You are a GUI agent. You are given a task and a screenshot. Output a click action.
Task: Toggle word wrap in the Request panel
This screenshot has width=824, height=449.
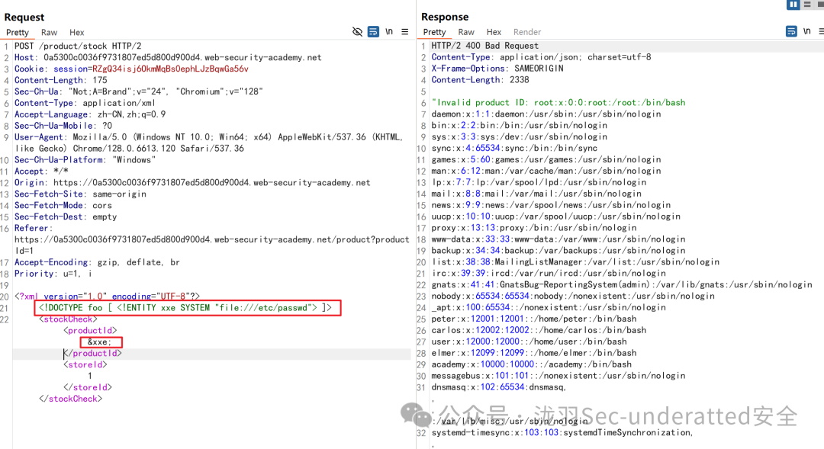(373, 31)
